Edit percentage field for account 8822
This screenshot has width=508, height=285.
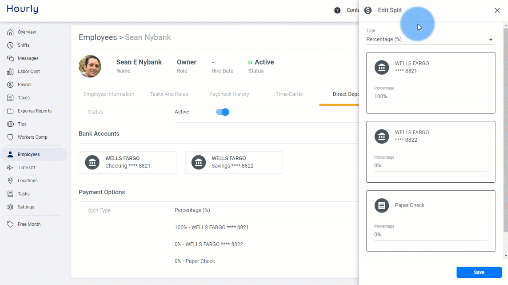pyautogui.click(x=430, y=166)
